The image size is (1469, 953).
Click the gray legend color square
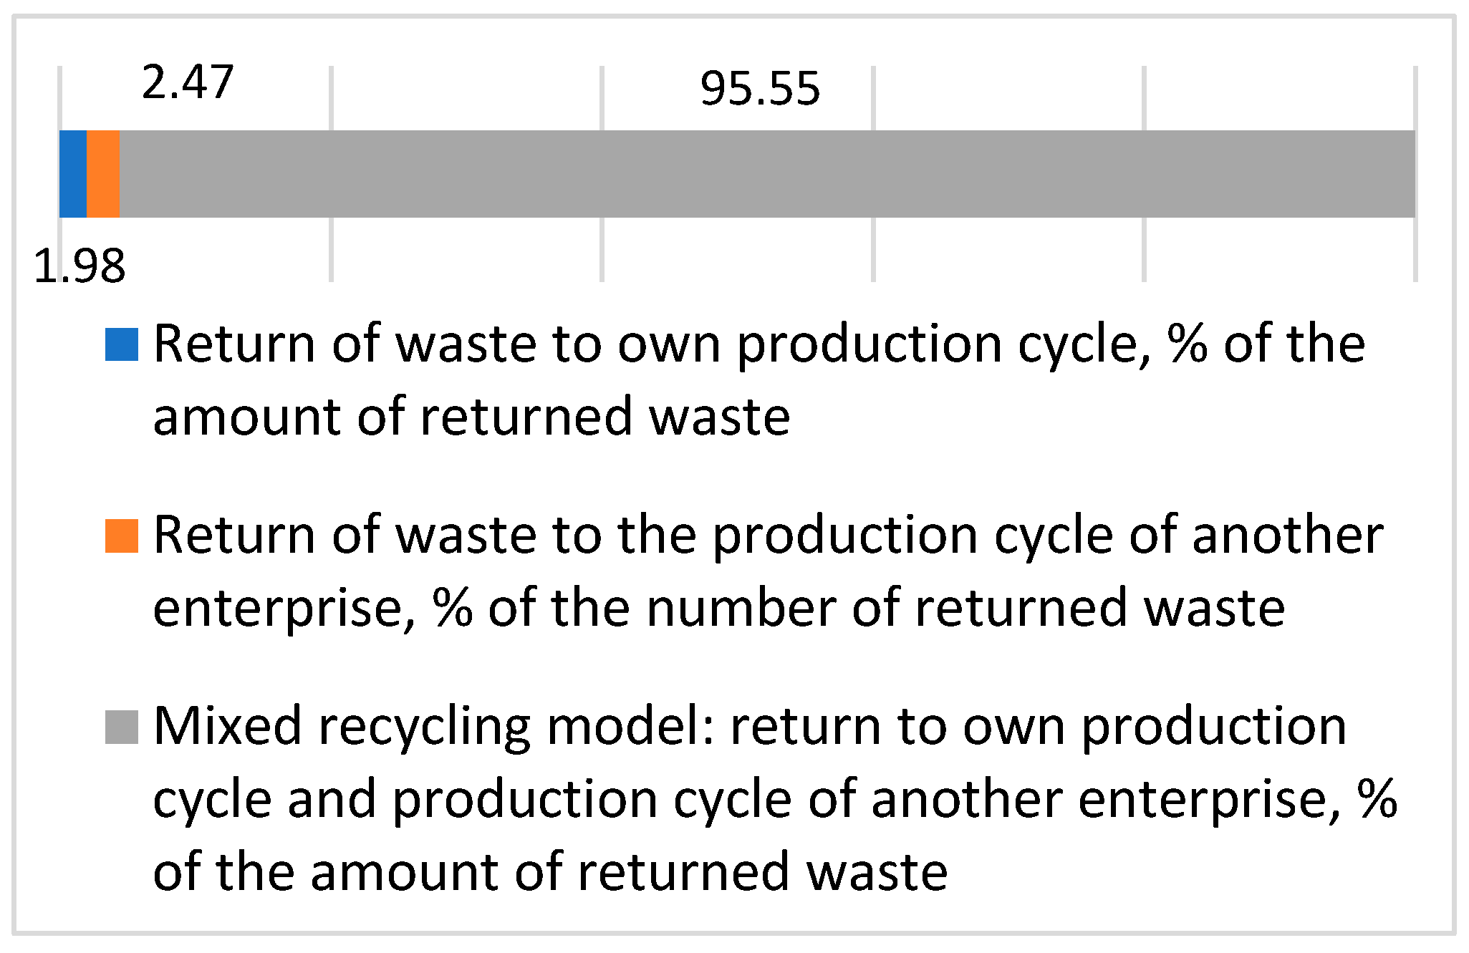point(122,727)
